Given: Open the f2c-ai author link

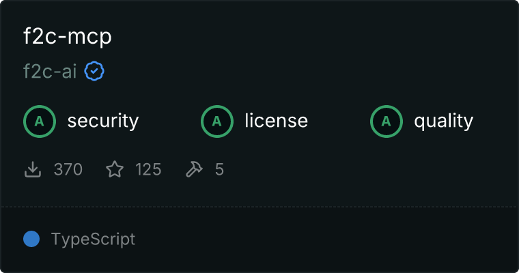Looking at the screenshot, I should [x=50, y=71].
